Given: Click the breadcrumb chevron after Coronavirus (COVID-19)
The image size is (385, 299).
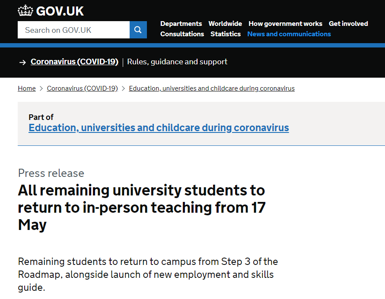Looking at the screenshot, I should (x=124, y=88).
